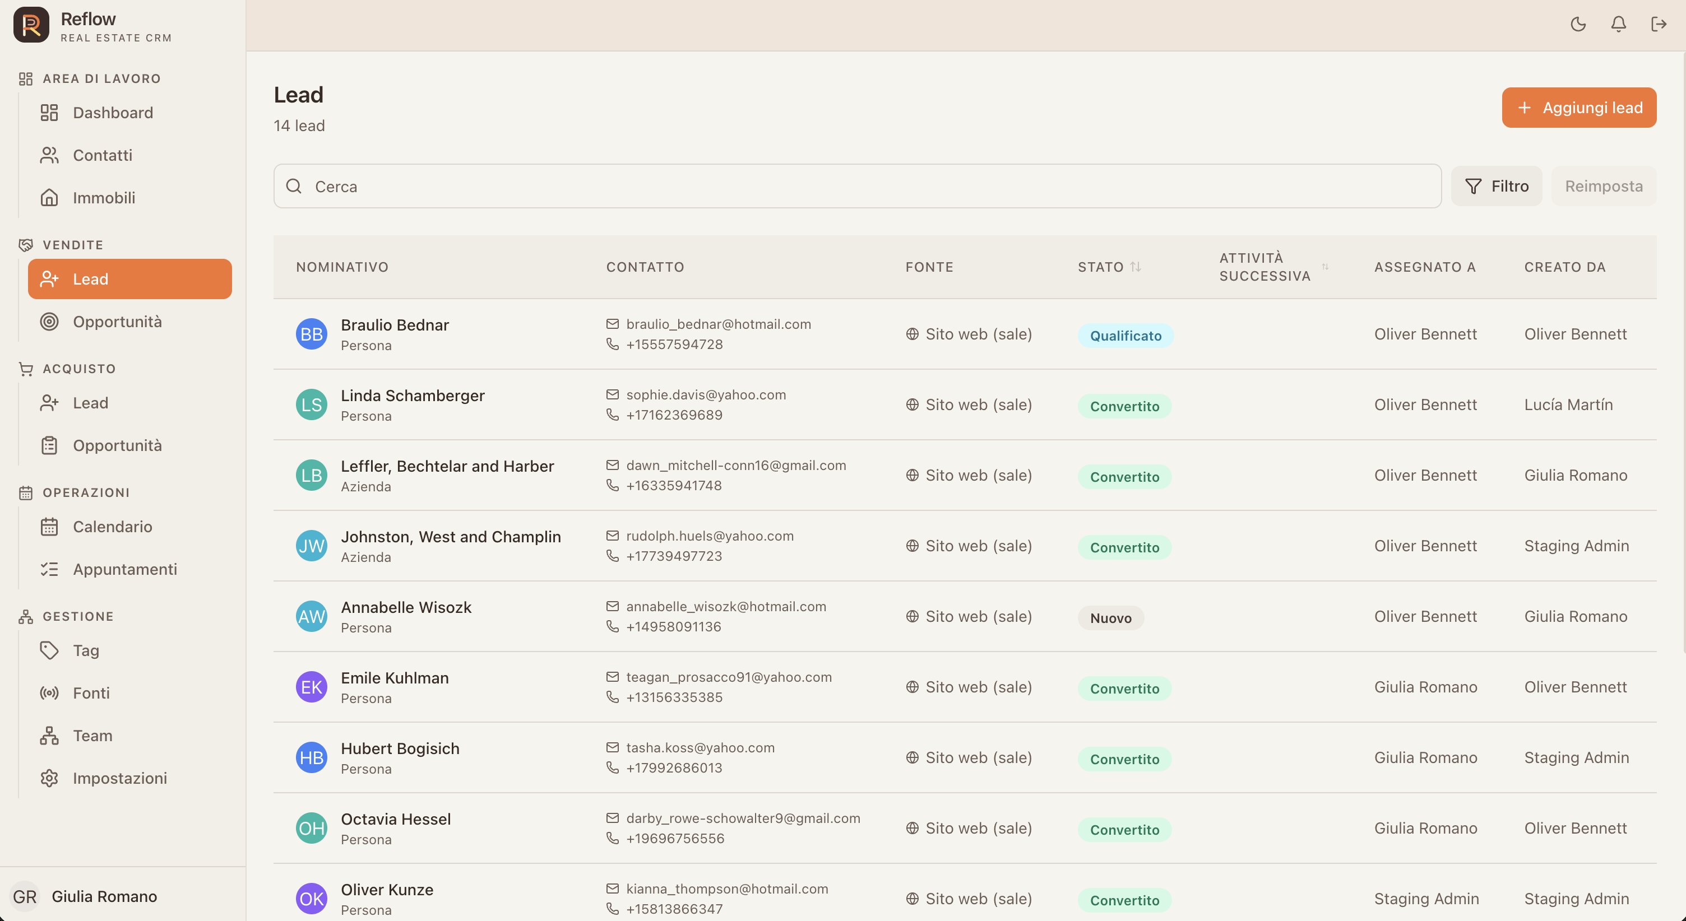The image size is (1686, 921).
Task: Open Tag management
Action: tap(129, 650)
